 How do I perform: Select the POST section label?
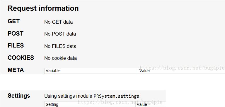click(16, 34)
